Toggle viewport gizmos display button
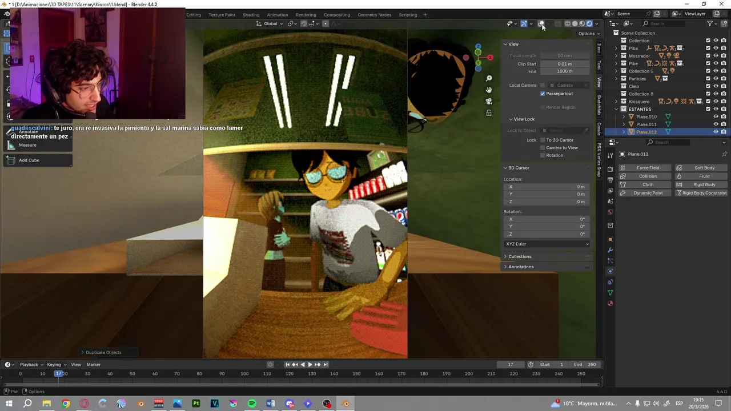 pos(524,23)
